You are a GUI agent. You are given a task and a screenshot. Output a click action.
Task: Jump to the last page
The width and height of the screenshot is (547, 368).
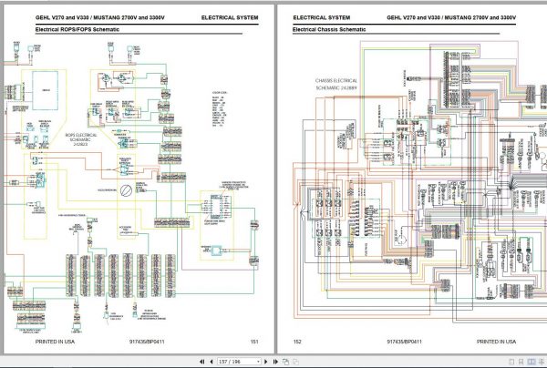[275, 362]
